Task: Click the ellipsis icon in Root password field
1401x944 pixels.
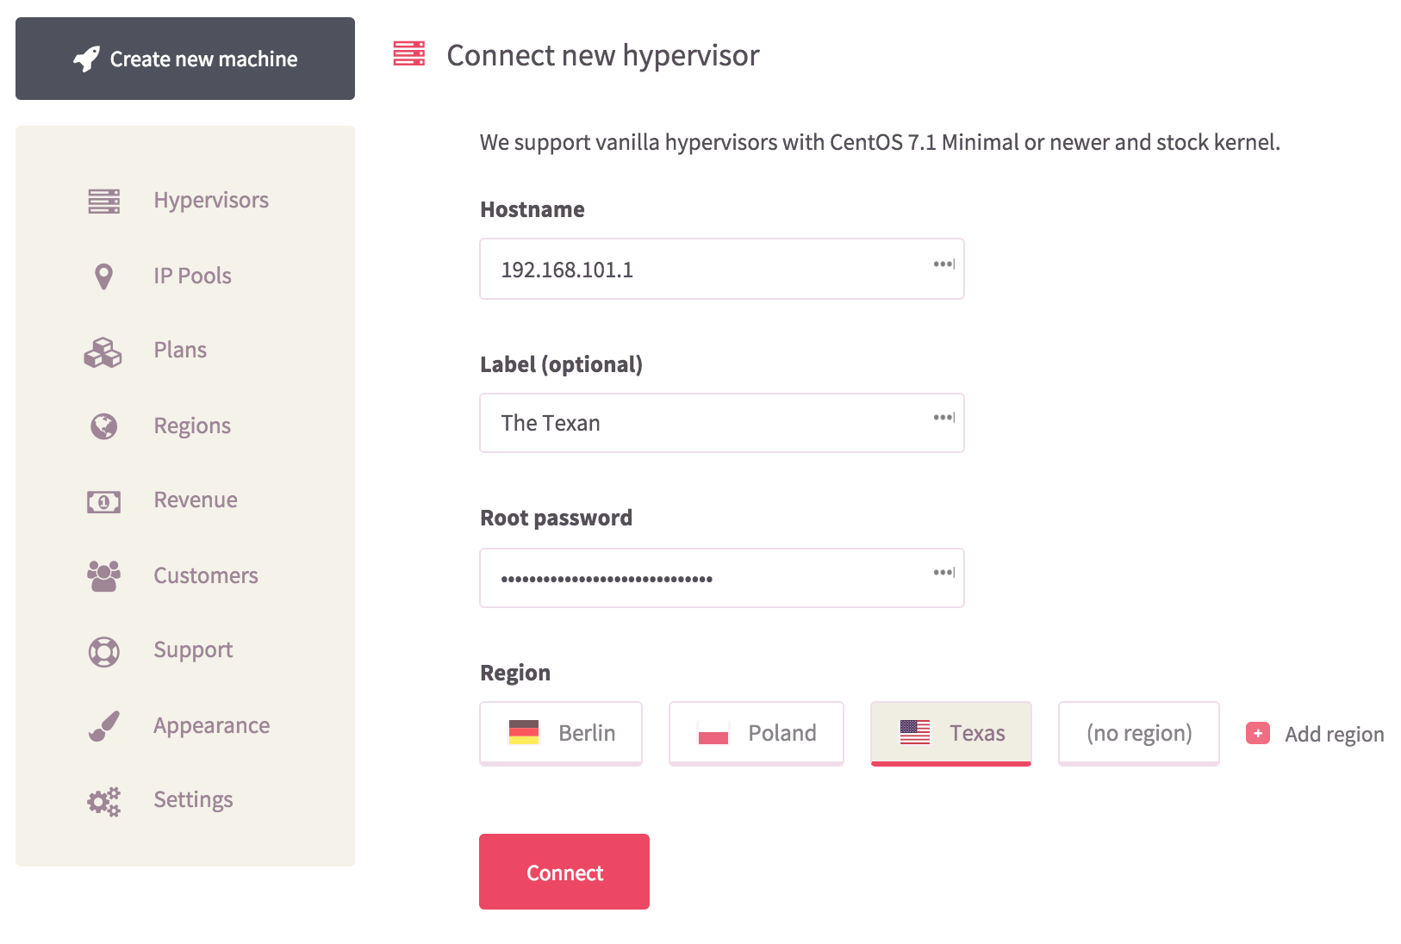Action: 944,572
